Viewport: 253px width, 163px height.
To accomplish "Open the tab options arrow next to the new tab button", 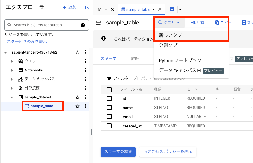I will [x=180, y=10].
